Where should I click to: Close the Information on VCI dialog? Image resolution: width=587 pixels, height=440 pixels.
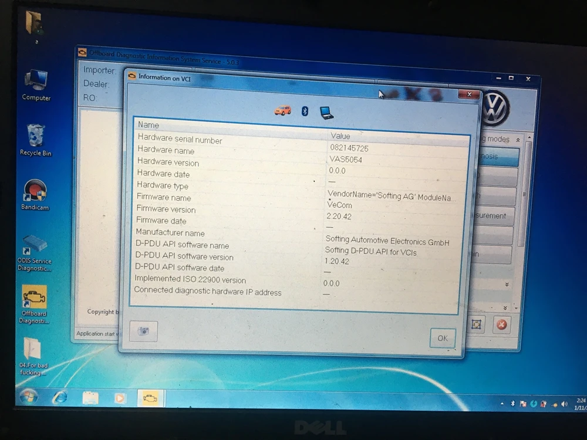pos(469,94)
